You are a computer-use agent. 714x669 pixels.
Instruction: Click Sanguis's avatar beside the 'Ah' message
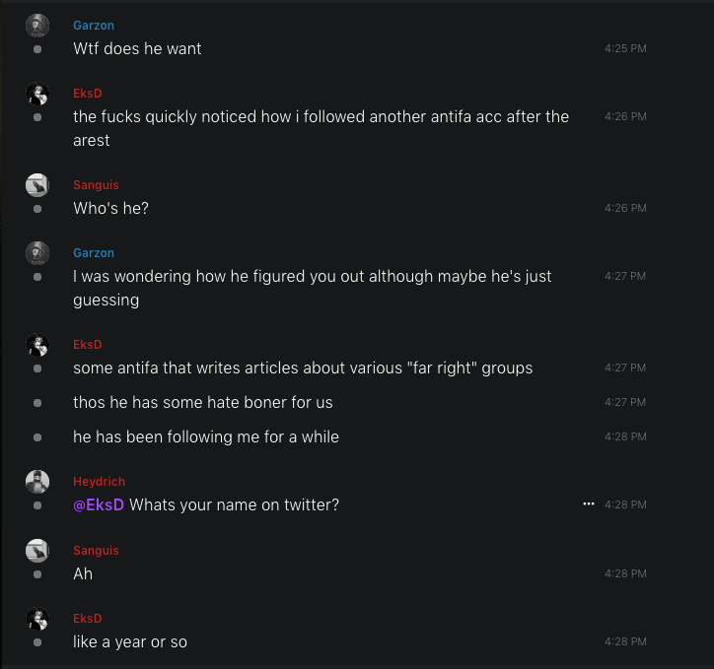[x=37, y=551]
